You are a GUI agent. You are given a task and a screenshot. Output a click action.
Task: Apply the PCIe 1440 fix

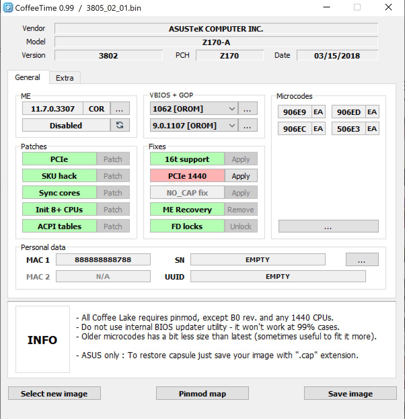coord(241,176)
